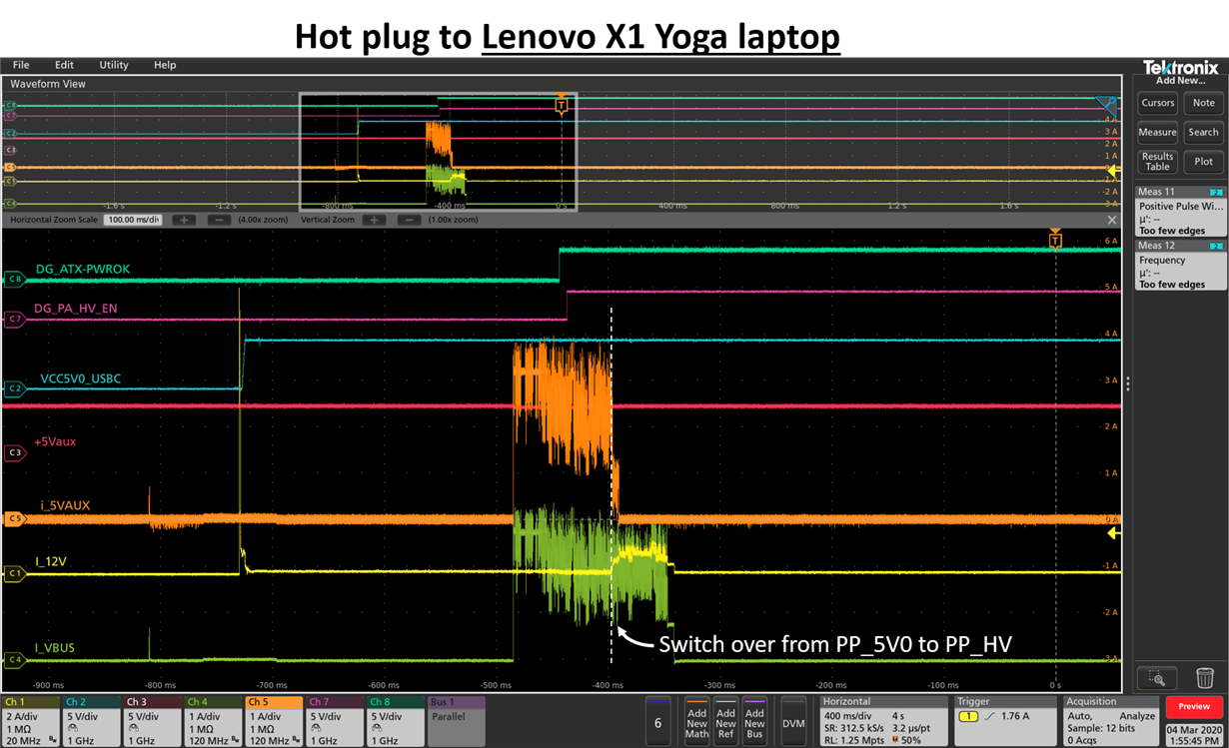Open Ch 5 settings badge
The image size is (1229, 748).
pyautogui.click(x=275, y=721)
